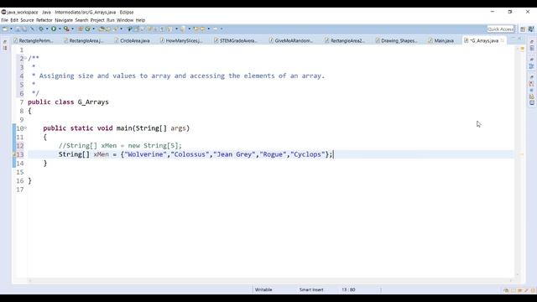Screen dimensions: 537x302
Task: Click the New Java Package icon
Action: [x=80, y=29]
